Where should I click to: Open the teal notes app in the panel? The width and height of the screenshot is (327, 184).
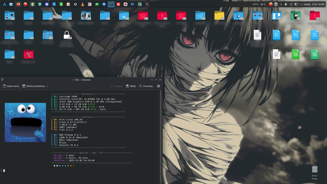point(40,4)
